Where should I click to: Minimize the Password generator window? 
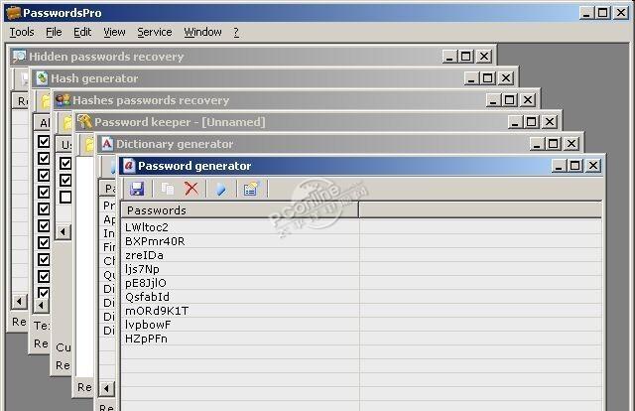point(559,166)
